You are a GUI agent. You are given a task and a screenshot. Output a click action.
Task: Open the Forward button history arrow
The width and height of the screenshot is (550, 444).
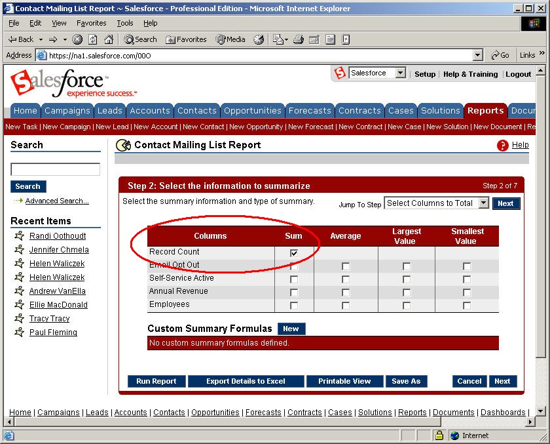click(x=65, y=39)
